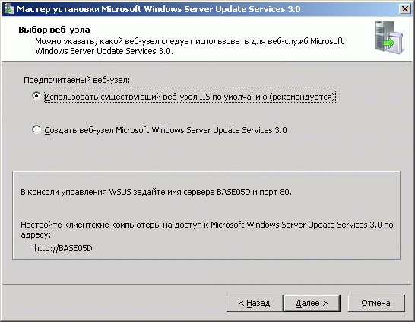Image resolution: width=415 pixels, height=322 pixels.
Task: Click the header description starting 'Можно указать'
Action: pyautogui.click(x=189, y=46)
